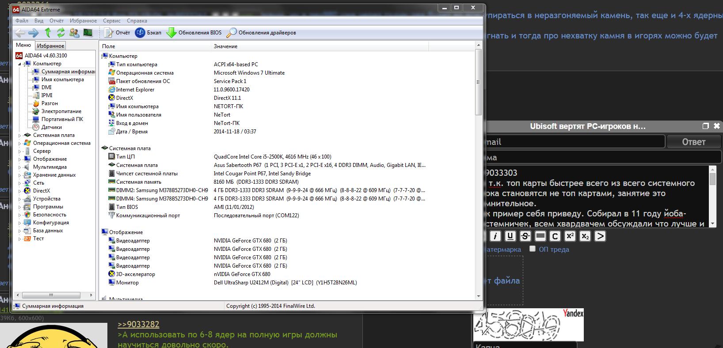723x348 pixels.
Task: Open the Справка menu
Action: 137,21
